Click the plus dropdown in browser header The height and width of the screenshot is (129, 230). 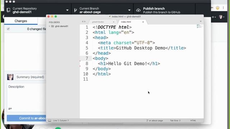pos(214,17)
